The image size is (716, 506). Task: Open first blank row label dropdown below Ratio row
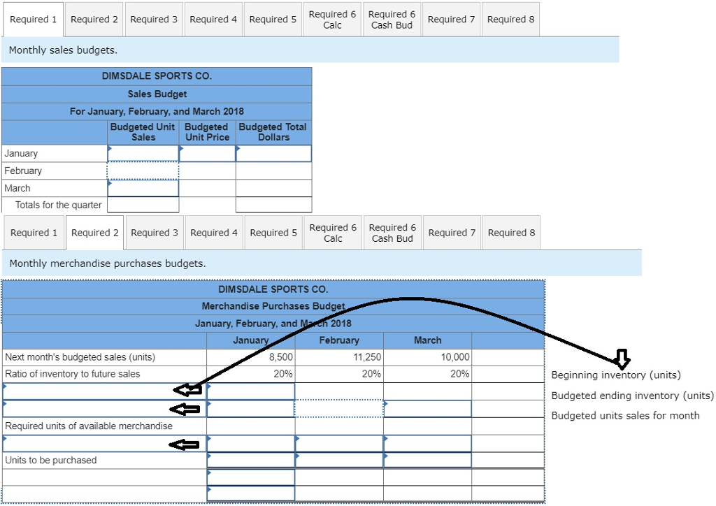[x=104, y=391]
